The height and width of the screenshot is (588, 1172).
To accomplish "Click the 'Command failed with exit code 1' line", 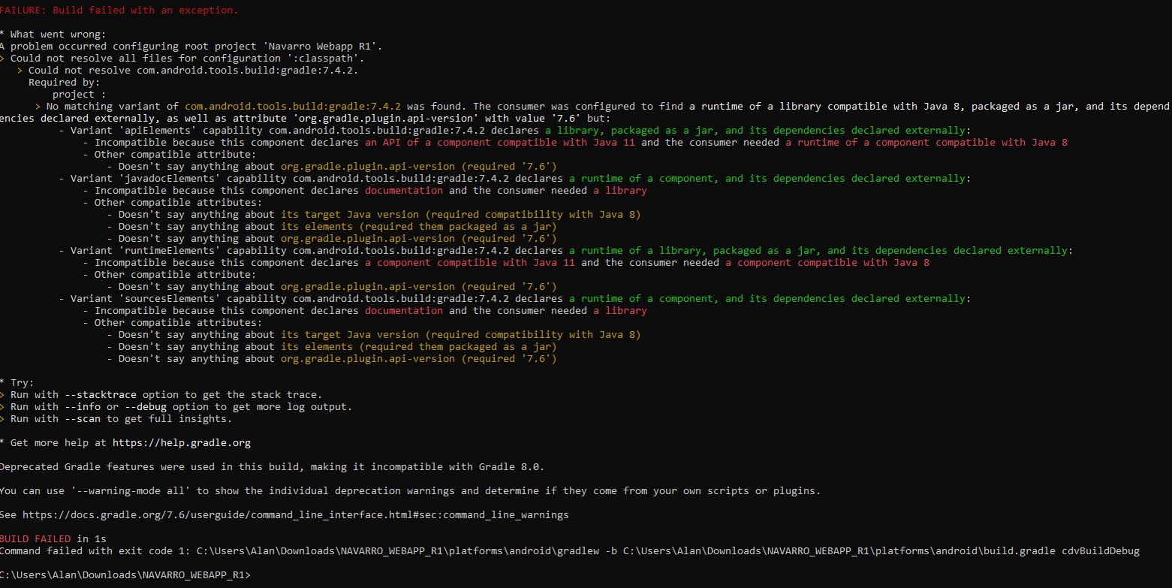I will click(570, 551).
